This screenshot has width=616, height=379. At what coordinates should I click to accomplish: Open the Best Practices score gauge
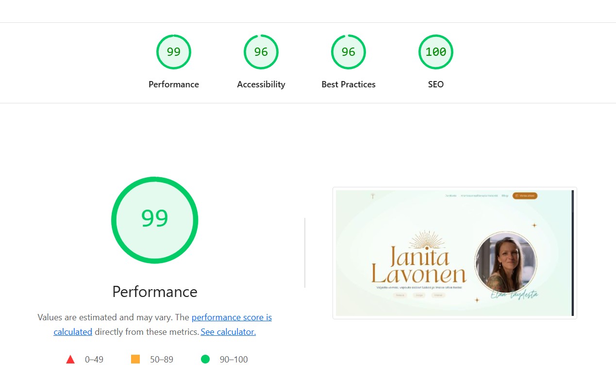349,52
